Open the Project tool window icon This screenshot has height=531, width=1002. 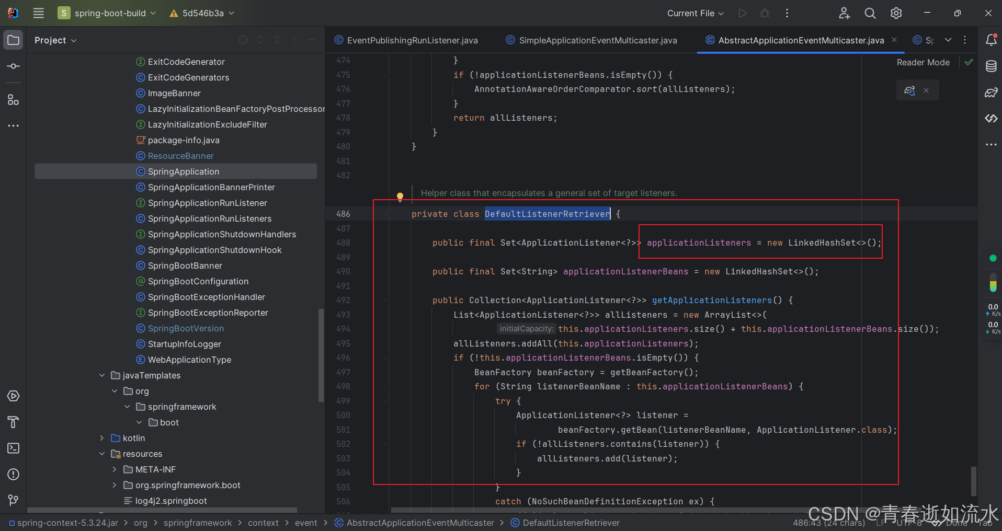(14, 40)
